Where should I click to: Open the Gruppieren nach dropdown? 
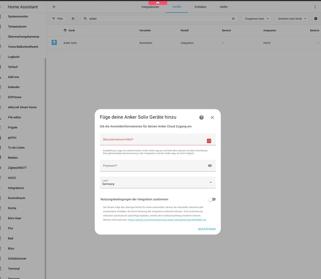coord(257,19)
